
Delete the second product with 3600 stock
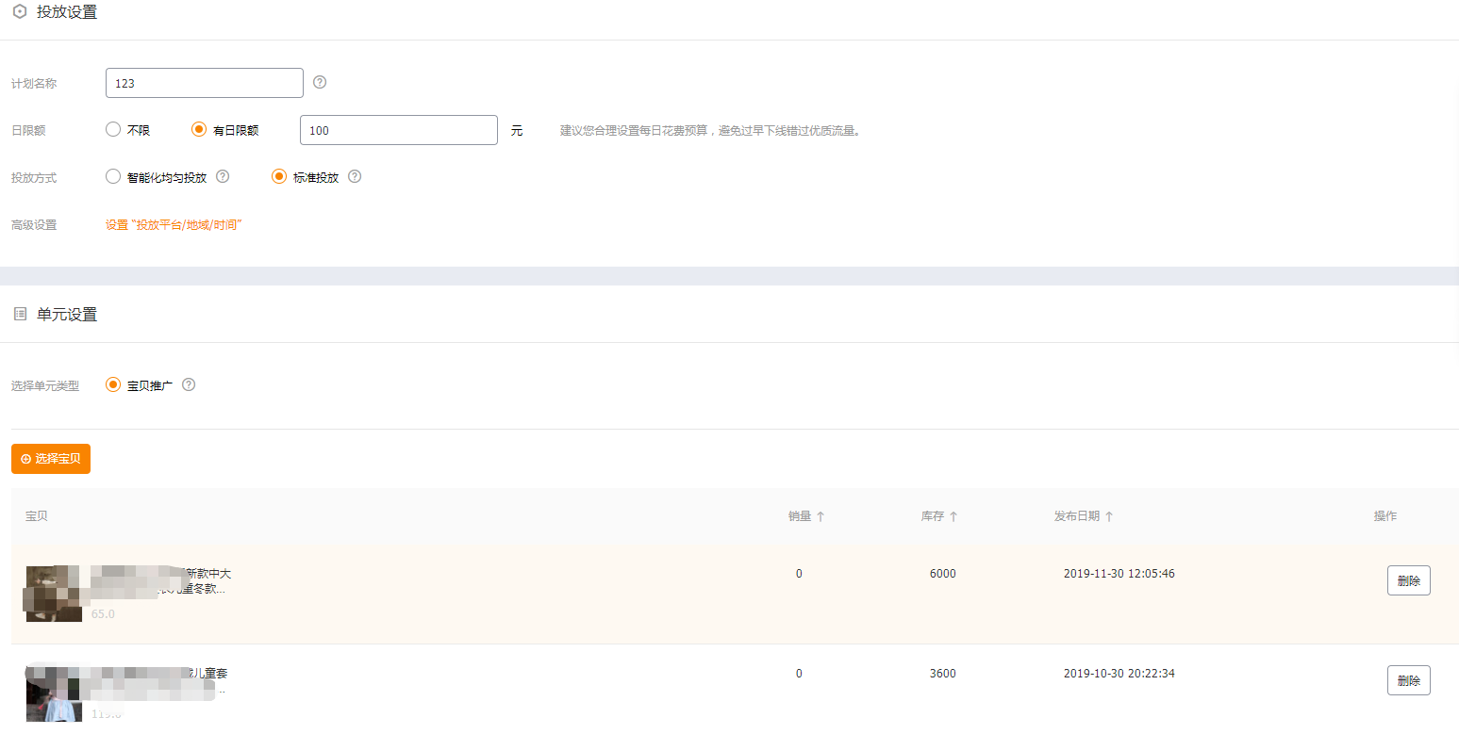click(x=1408, y=680)
